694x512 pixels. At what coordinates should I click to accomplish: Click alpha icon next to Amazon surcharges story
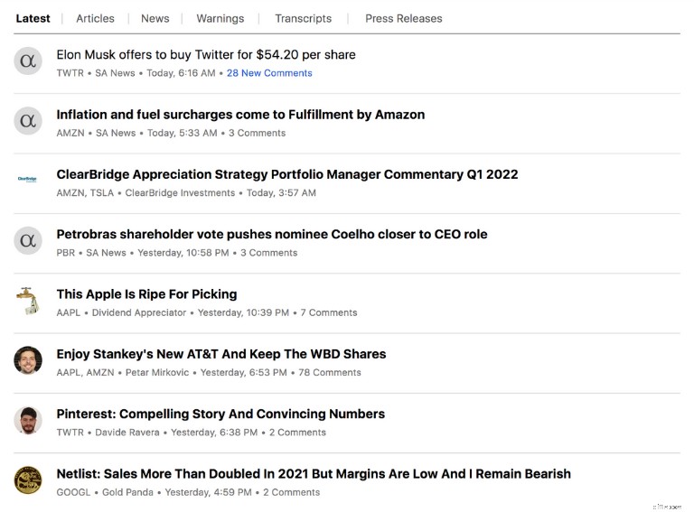point(28,121)
